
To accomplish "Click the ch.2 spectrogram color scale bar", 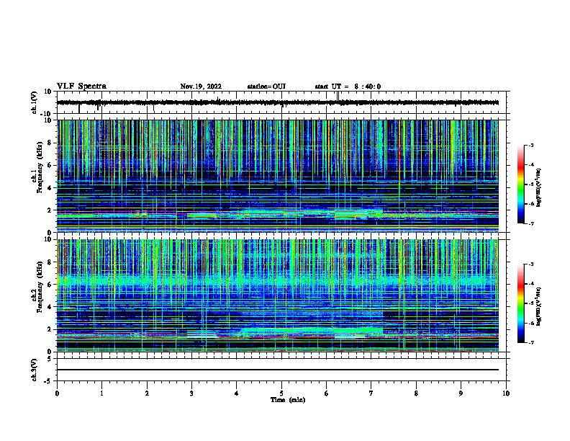I will (x=521, y=303).
